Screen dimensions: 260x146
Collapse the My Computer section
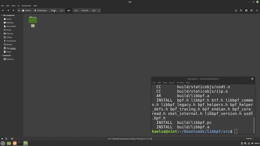[x=2, y=15]
